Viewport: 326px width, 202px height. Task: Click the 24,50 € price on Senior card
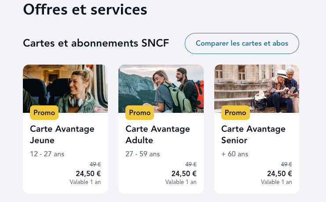coord(280,173)
